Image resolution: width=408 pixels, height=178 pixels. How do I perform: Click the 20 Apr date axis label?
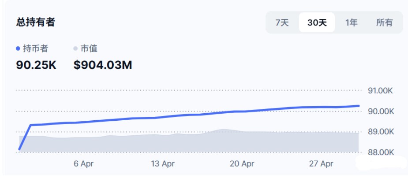point(242,164)
